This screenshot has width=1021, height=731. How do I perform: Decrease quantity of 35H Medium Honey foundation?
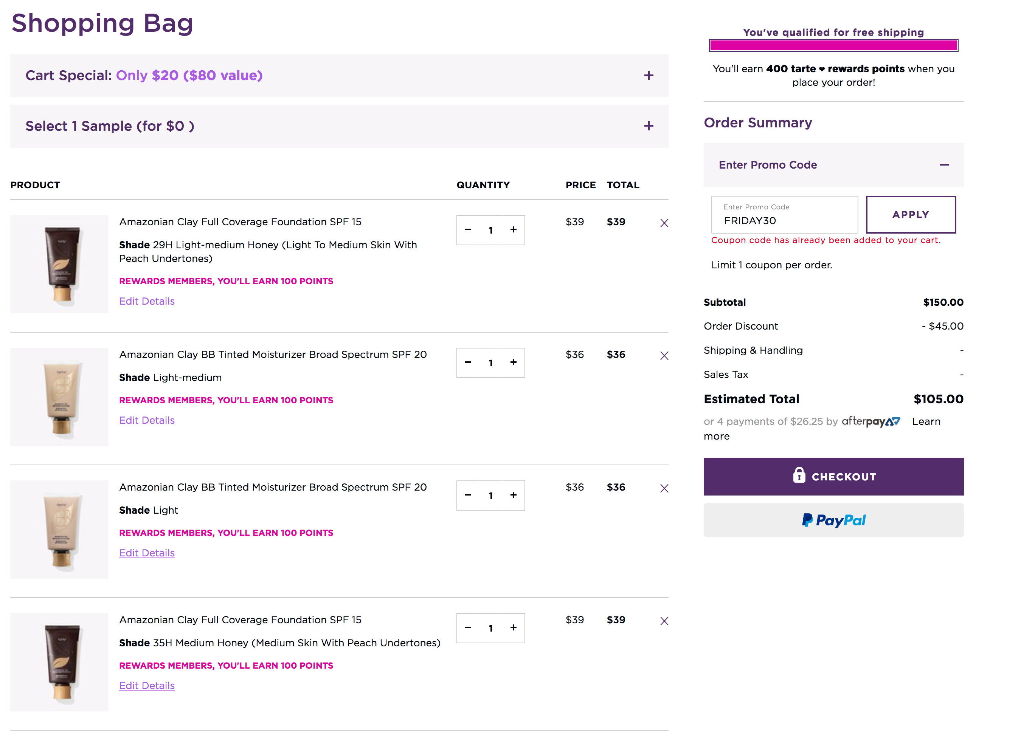point(468,628)
